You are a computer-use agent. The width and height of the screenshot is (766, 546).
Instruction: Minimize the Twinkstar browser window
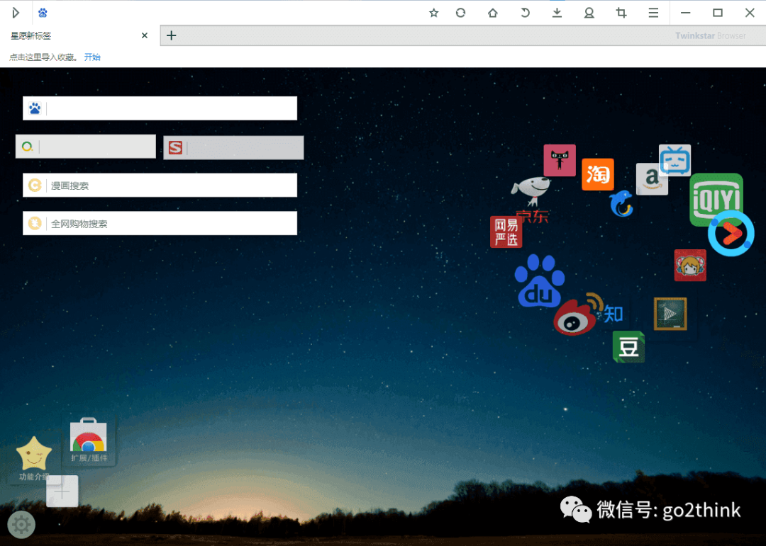click(685, 13)
